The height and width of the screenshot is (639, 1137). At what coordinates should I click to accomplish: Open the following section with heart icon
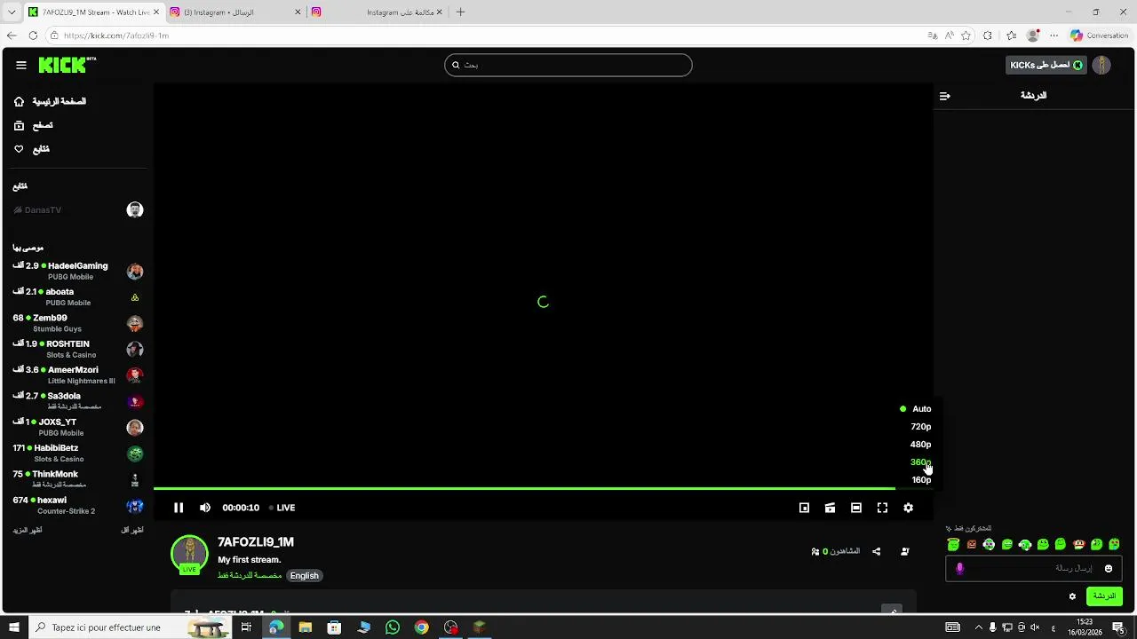[x=31, y=149]
